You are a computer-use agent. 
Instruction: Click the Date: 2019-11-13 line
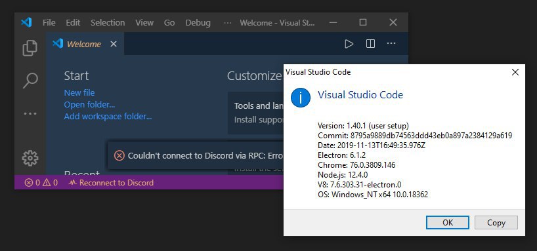[372, 145]
